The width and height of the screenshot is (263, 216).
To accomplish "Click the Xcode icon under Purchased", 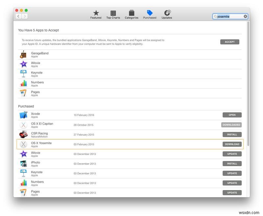I will pos(23,115).
